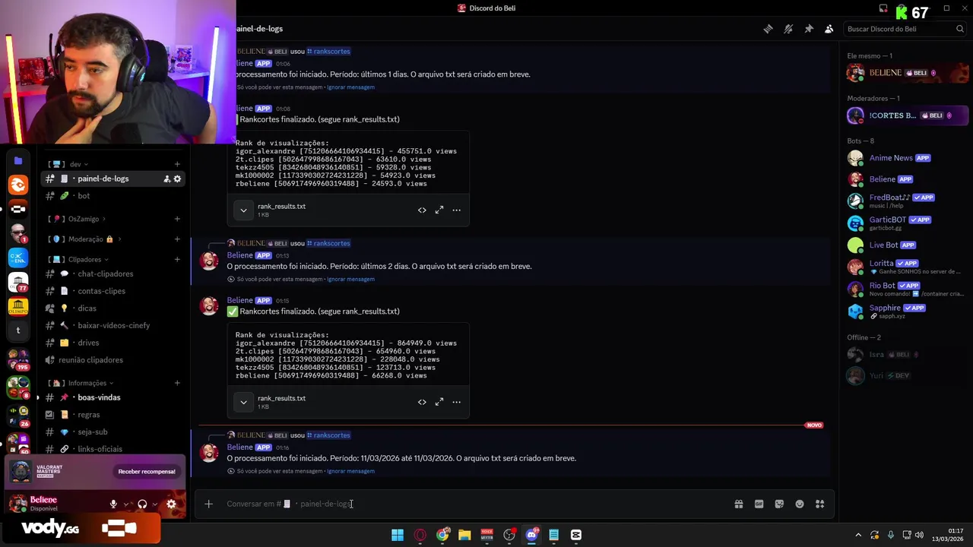Open notification settings bell in channel header
This screenshot has height=547, width=973.
point(788,29)
